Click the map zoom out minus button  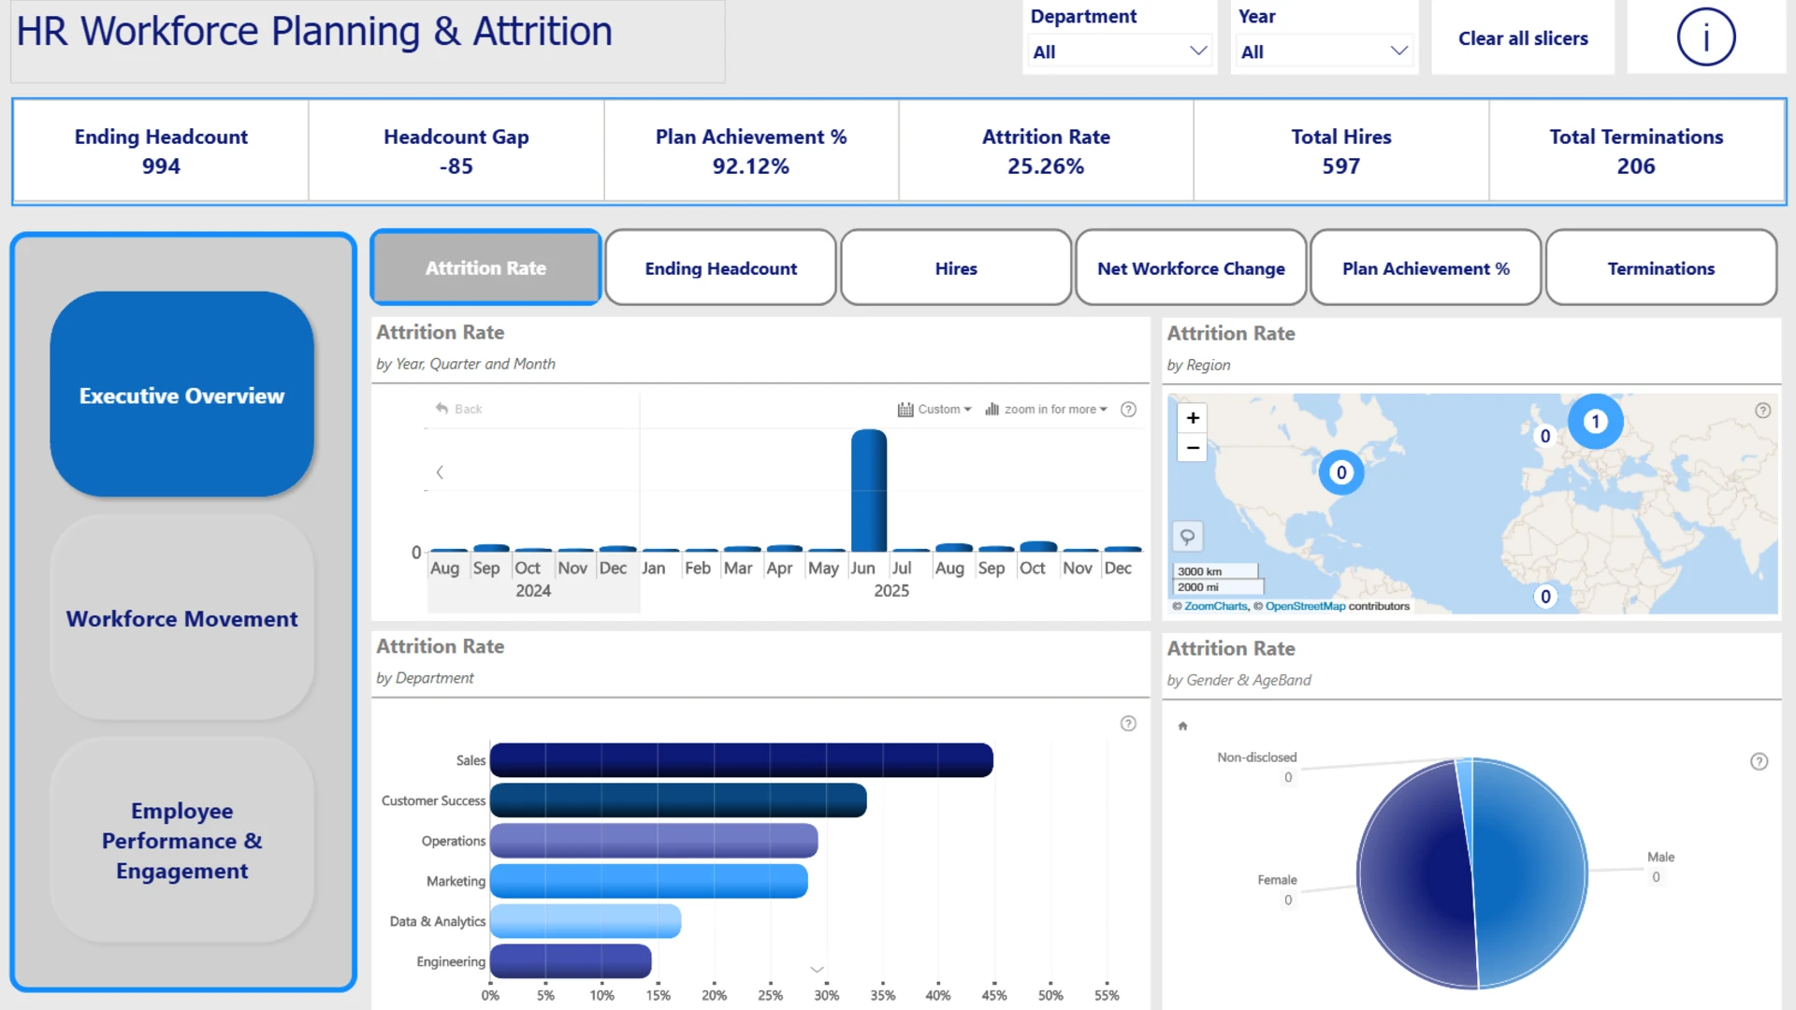1193,448
